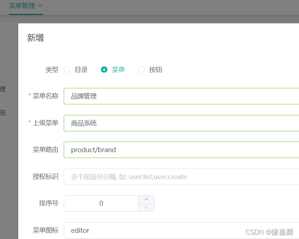Click the 上级菜单 label
The width and height of the screenshot is (299, 239).
point(46,123)
